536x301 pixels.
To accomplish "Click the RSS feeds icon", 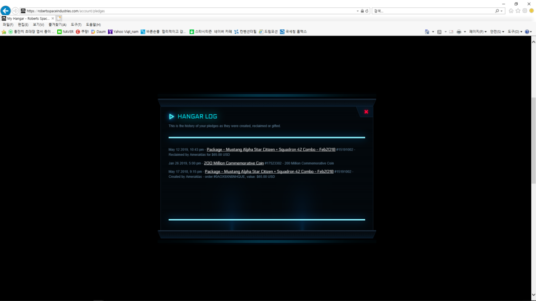I will [x=439, y=32].
